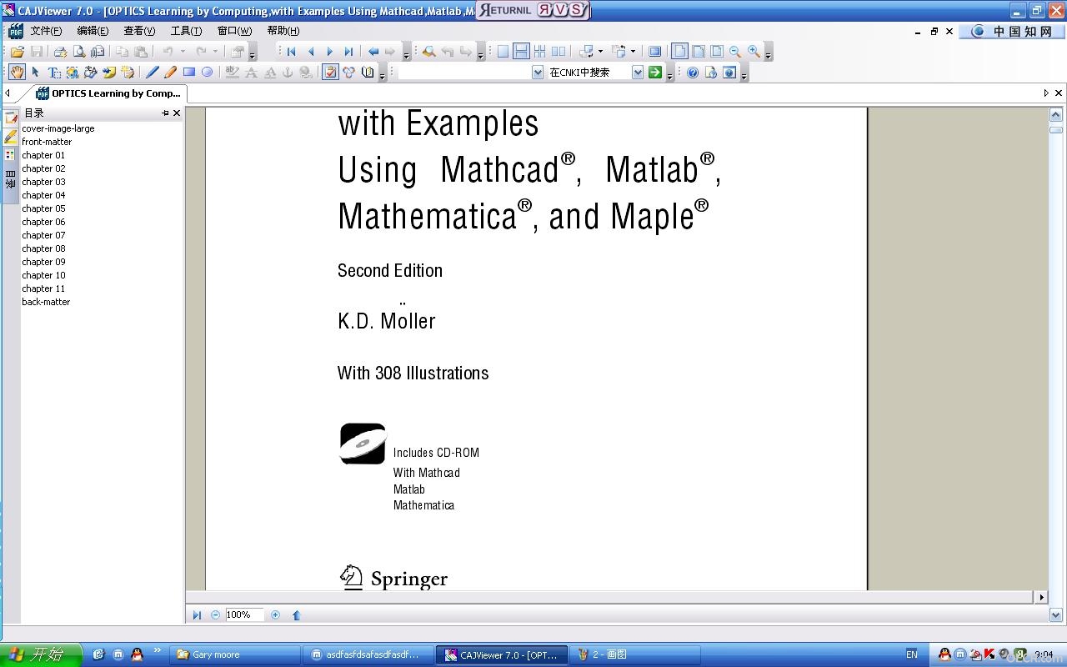This screenshot has height=667, width=1067.
Task: Open the 开始 Start button
Action: (41, 654)
